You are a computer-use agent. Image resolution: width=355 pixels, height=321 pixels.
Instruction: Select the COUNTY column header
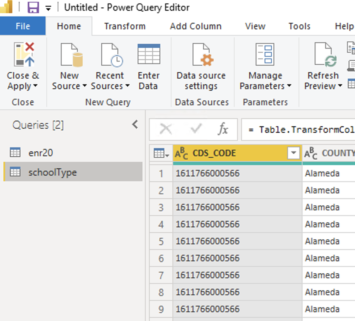(329, 153)
